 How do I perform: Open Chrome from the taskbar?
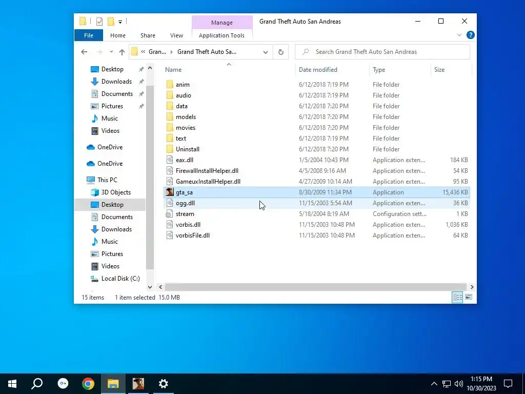coord(88,384)
